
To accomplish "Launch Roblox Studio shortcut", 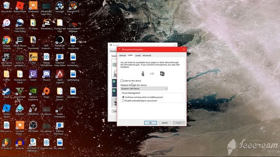I will pyautogui.click(x=7, y=111).
